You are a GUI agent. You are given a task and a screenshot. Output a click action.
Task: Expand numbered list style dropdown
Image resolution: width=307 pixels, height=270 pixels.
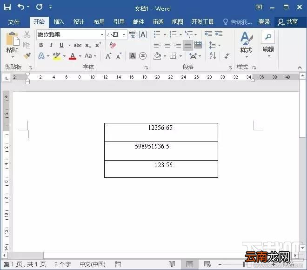(180, 34)
